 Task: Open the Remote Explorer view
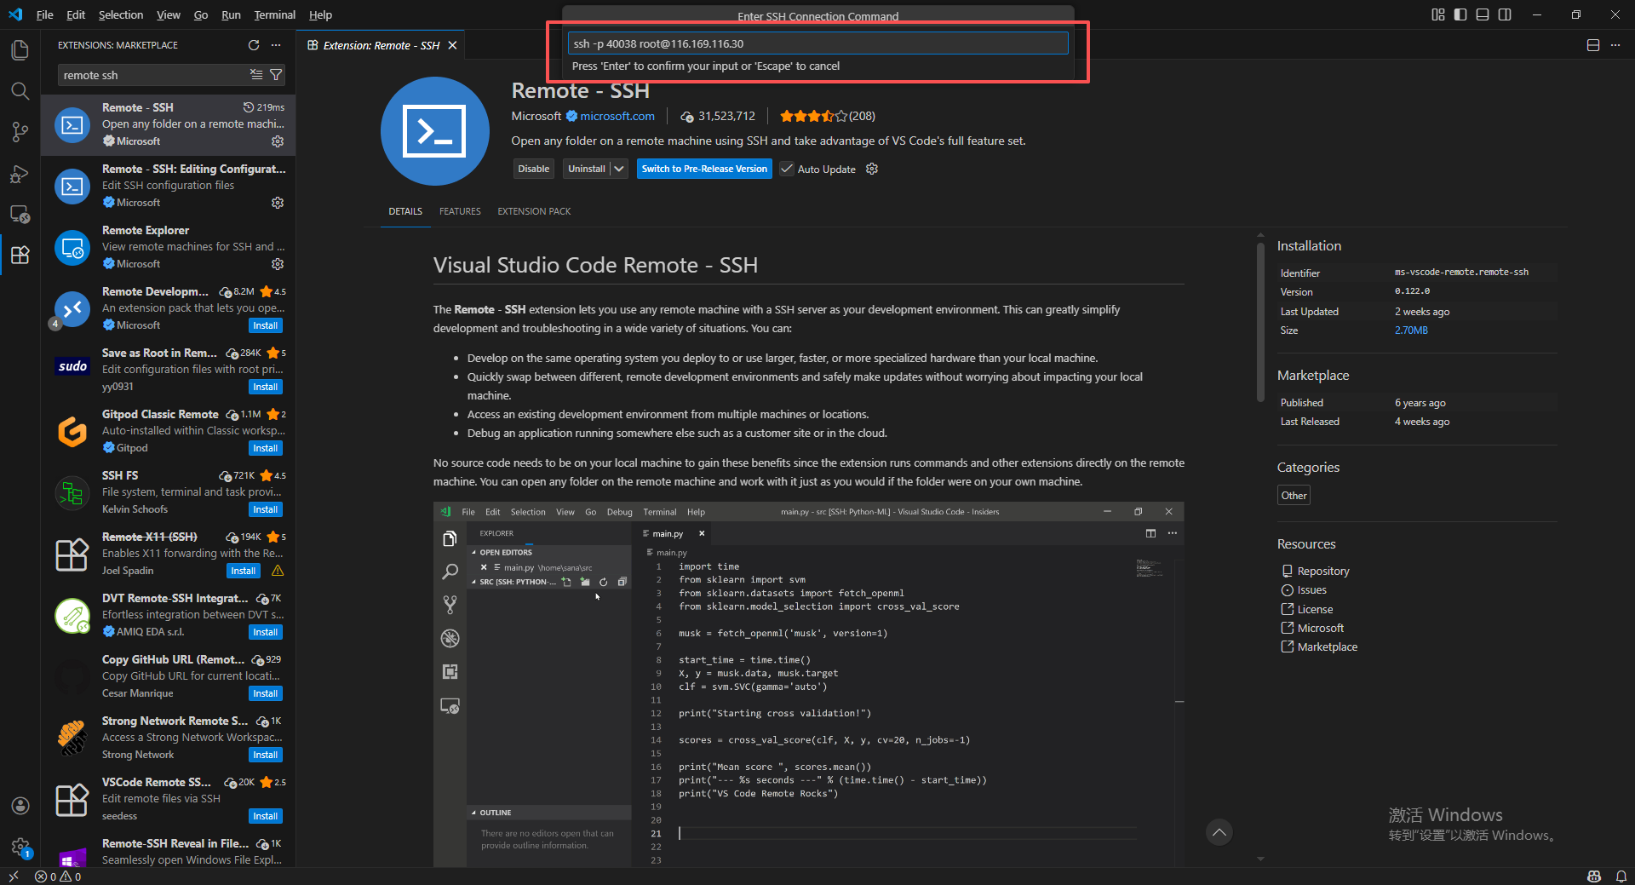[x=20, y=214]
